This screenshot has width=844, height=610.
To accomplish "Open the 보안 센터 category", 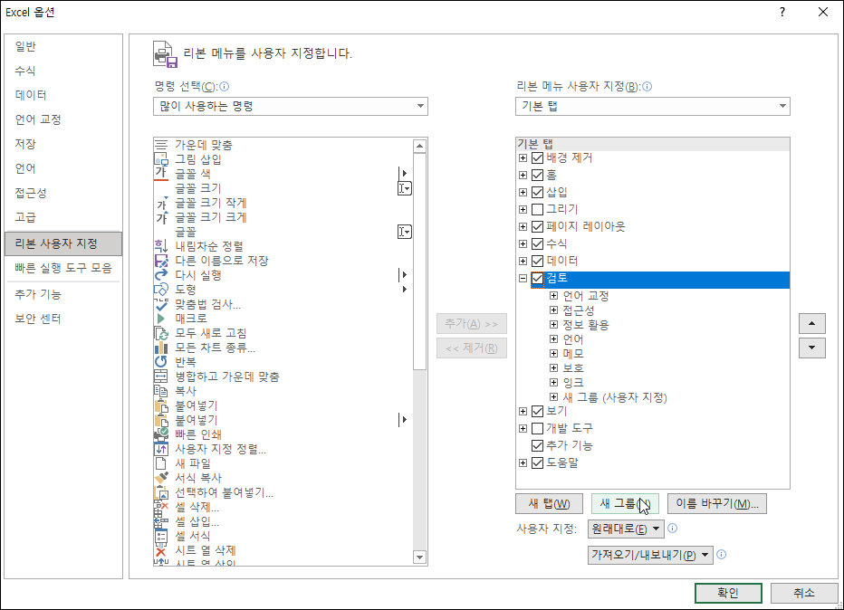I will (x=63, y=319).
